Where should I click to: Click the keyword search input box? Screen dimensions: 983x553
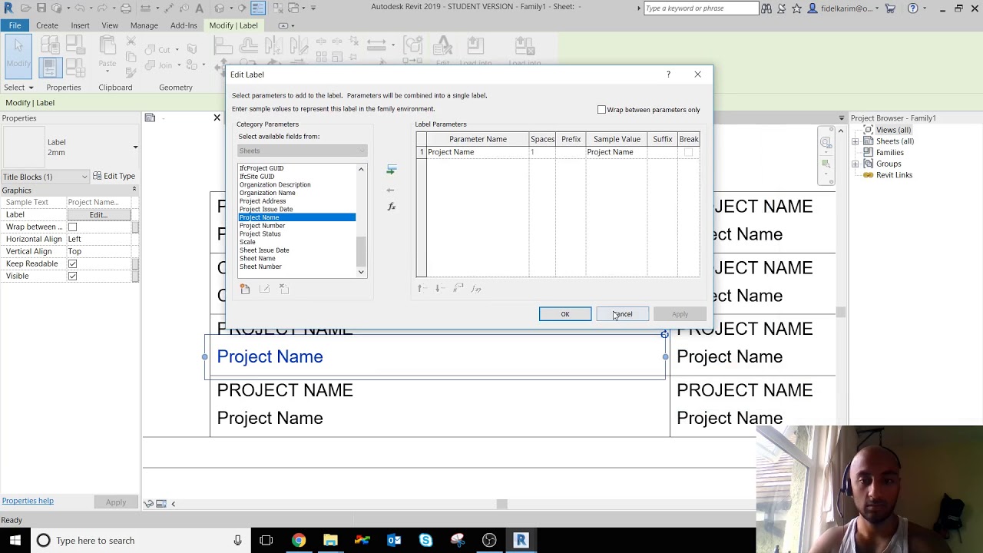(700, 8)
